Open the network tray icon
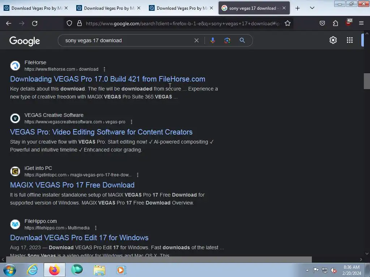This screenshot has height=277, width=370. click(325, 270)
